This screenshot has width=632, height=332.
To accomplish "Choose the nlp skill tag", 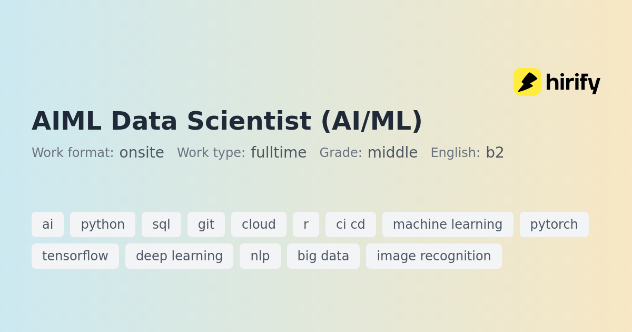I will coord(260,256).
